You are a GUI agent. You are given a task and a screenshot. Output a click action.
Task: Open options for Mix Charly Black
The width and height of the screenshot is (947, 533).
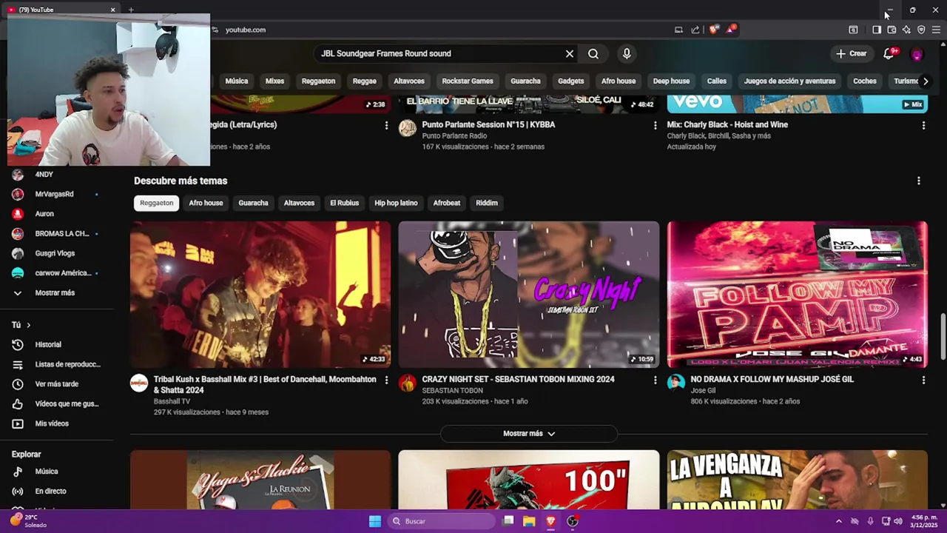923,125
